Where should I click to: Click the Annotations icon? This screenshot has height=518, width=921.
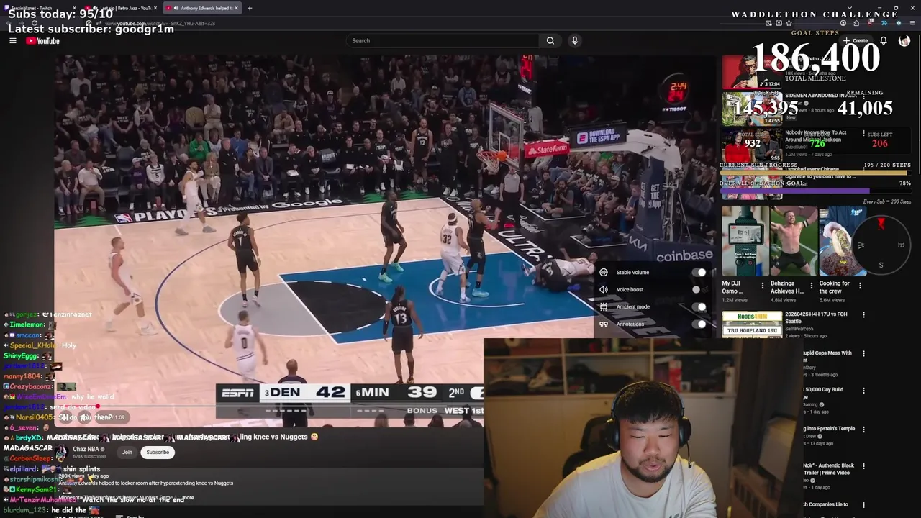click(x=604, y=324)
